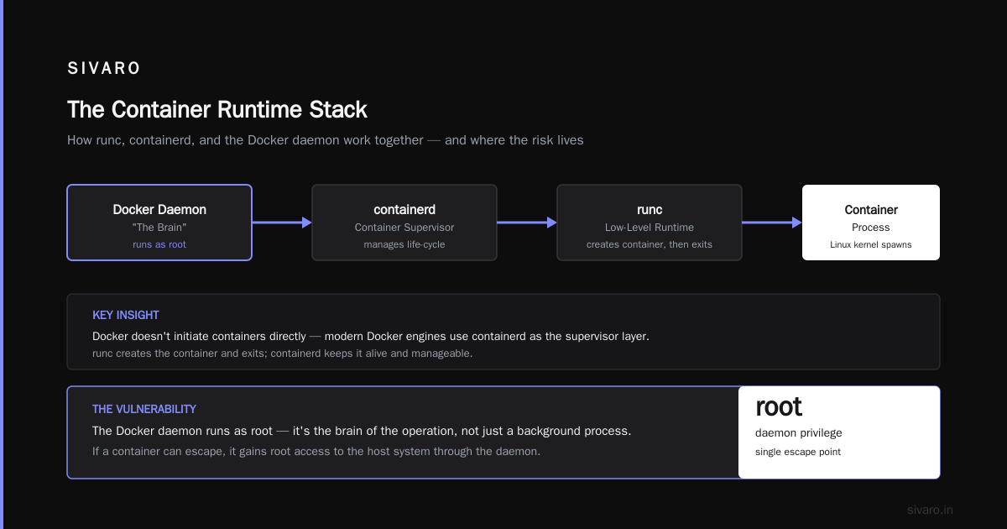
Task: Click the "daemon privilege" label
Action: pyautogui.click(x=799, y=433)
